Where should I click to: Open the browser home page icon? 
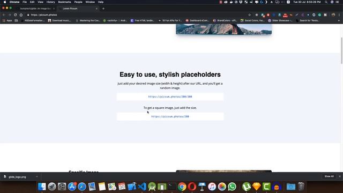pyautogui.click(x=21, y=15)
